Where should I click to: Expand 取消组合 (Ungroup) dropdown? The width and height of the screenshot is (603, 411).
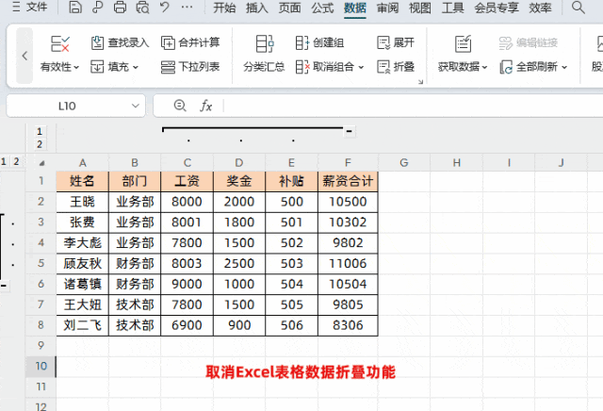(x=361, y=67)
